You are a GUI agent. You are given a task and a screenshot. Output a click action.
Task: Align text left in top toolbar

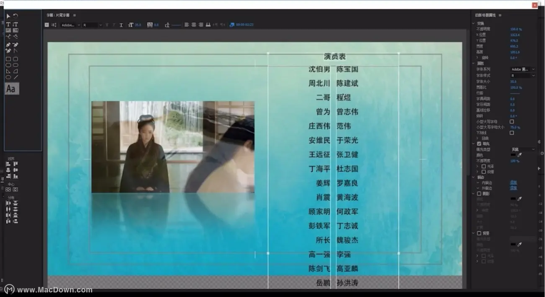(x=187, y=25)
